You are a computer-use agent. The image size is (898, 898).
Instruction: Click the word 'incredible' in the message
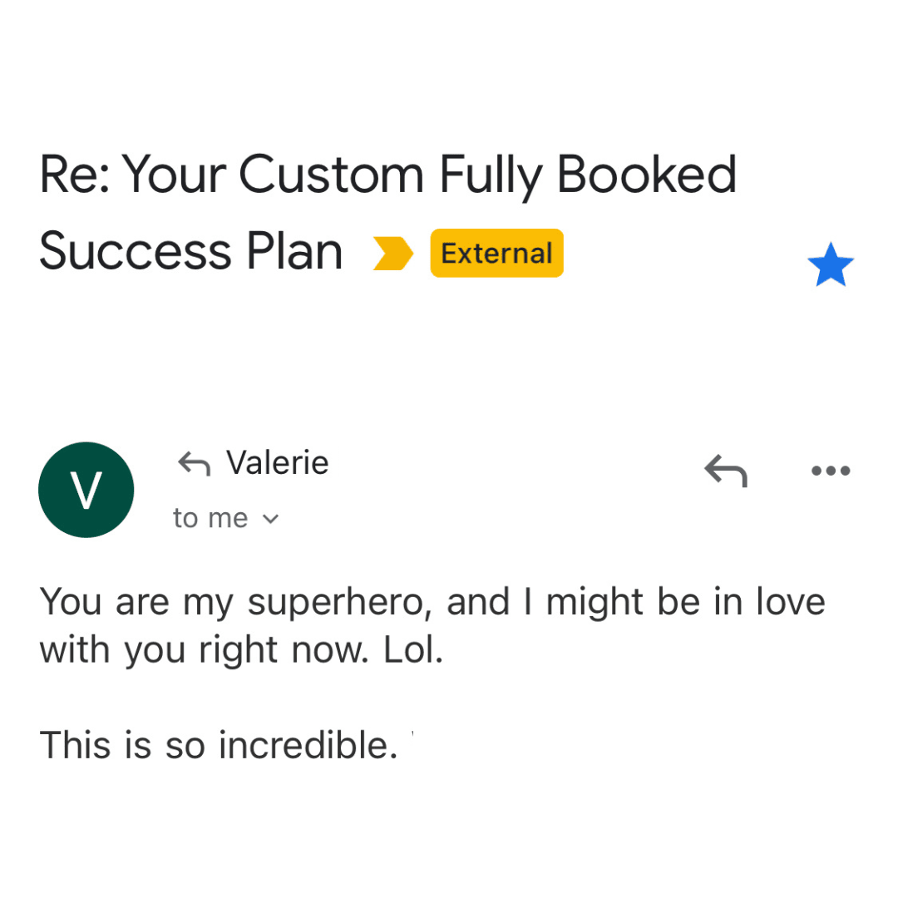(308, 744)
